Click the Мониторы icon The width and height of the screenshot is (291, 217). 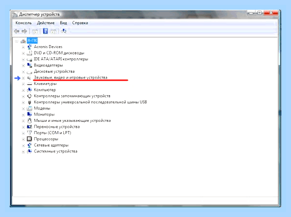click(29, 115)
